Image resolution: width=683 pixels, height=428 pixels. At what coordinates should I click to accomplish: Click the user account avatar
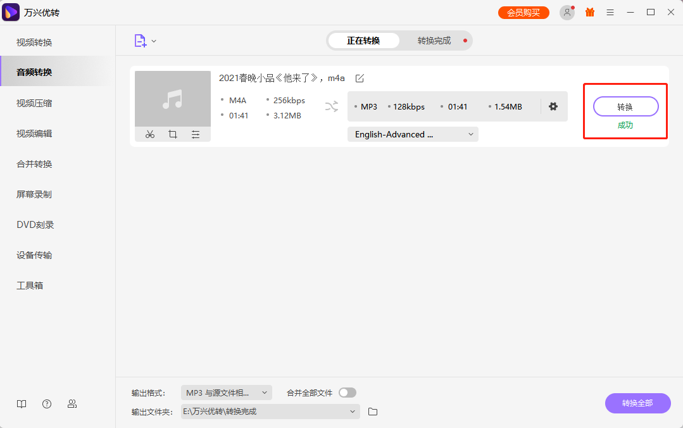pyautogui.click(x=567, y=13)
